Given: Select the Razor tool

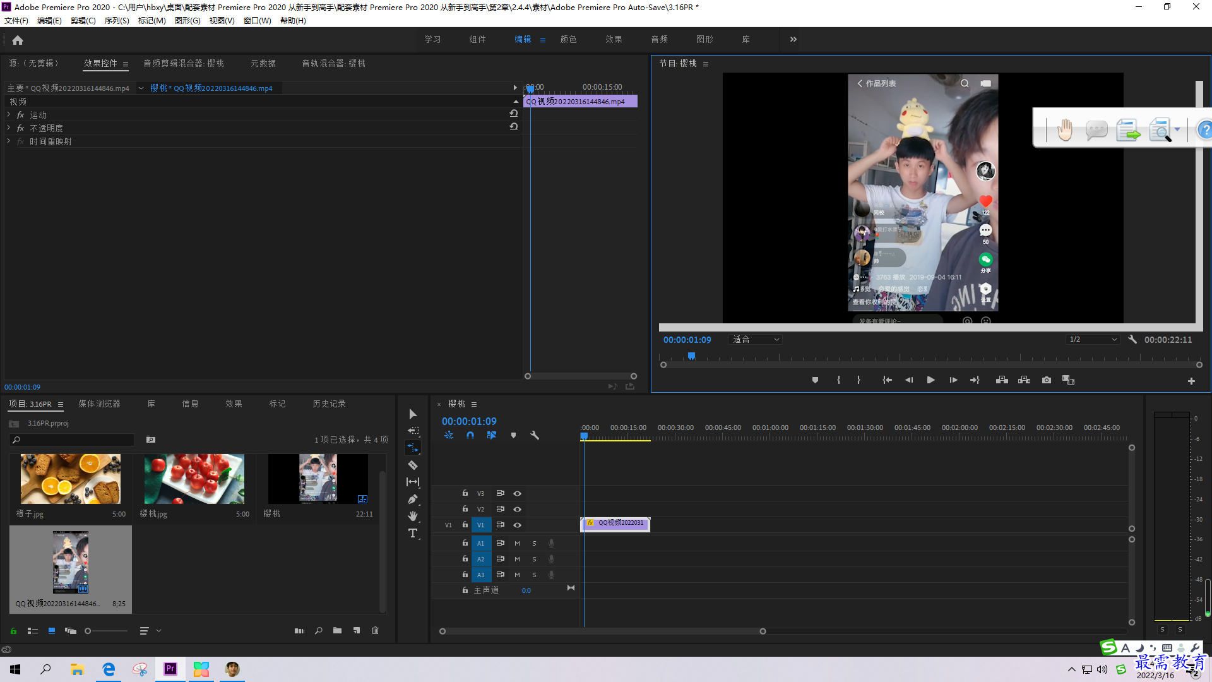Looking at the screenshot, I should (x=413, y=465).
